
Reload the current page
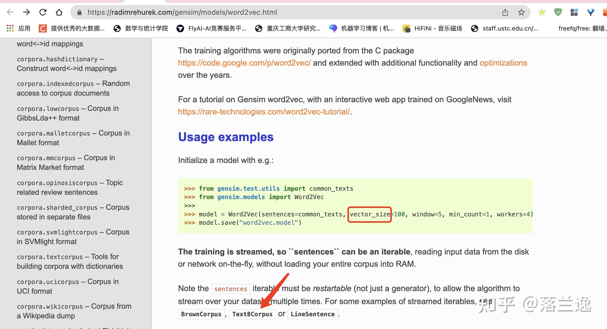[43, 12]
